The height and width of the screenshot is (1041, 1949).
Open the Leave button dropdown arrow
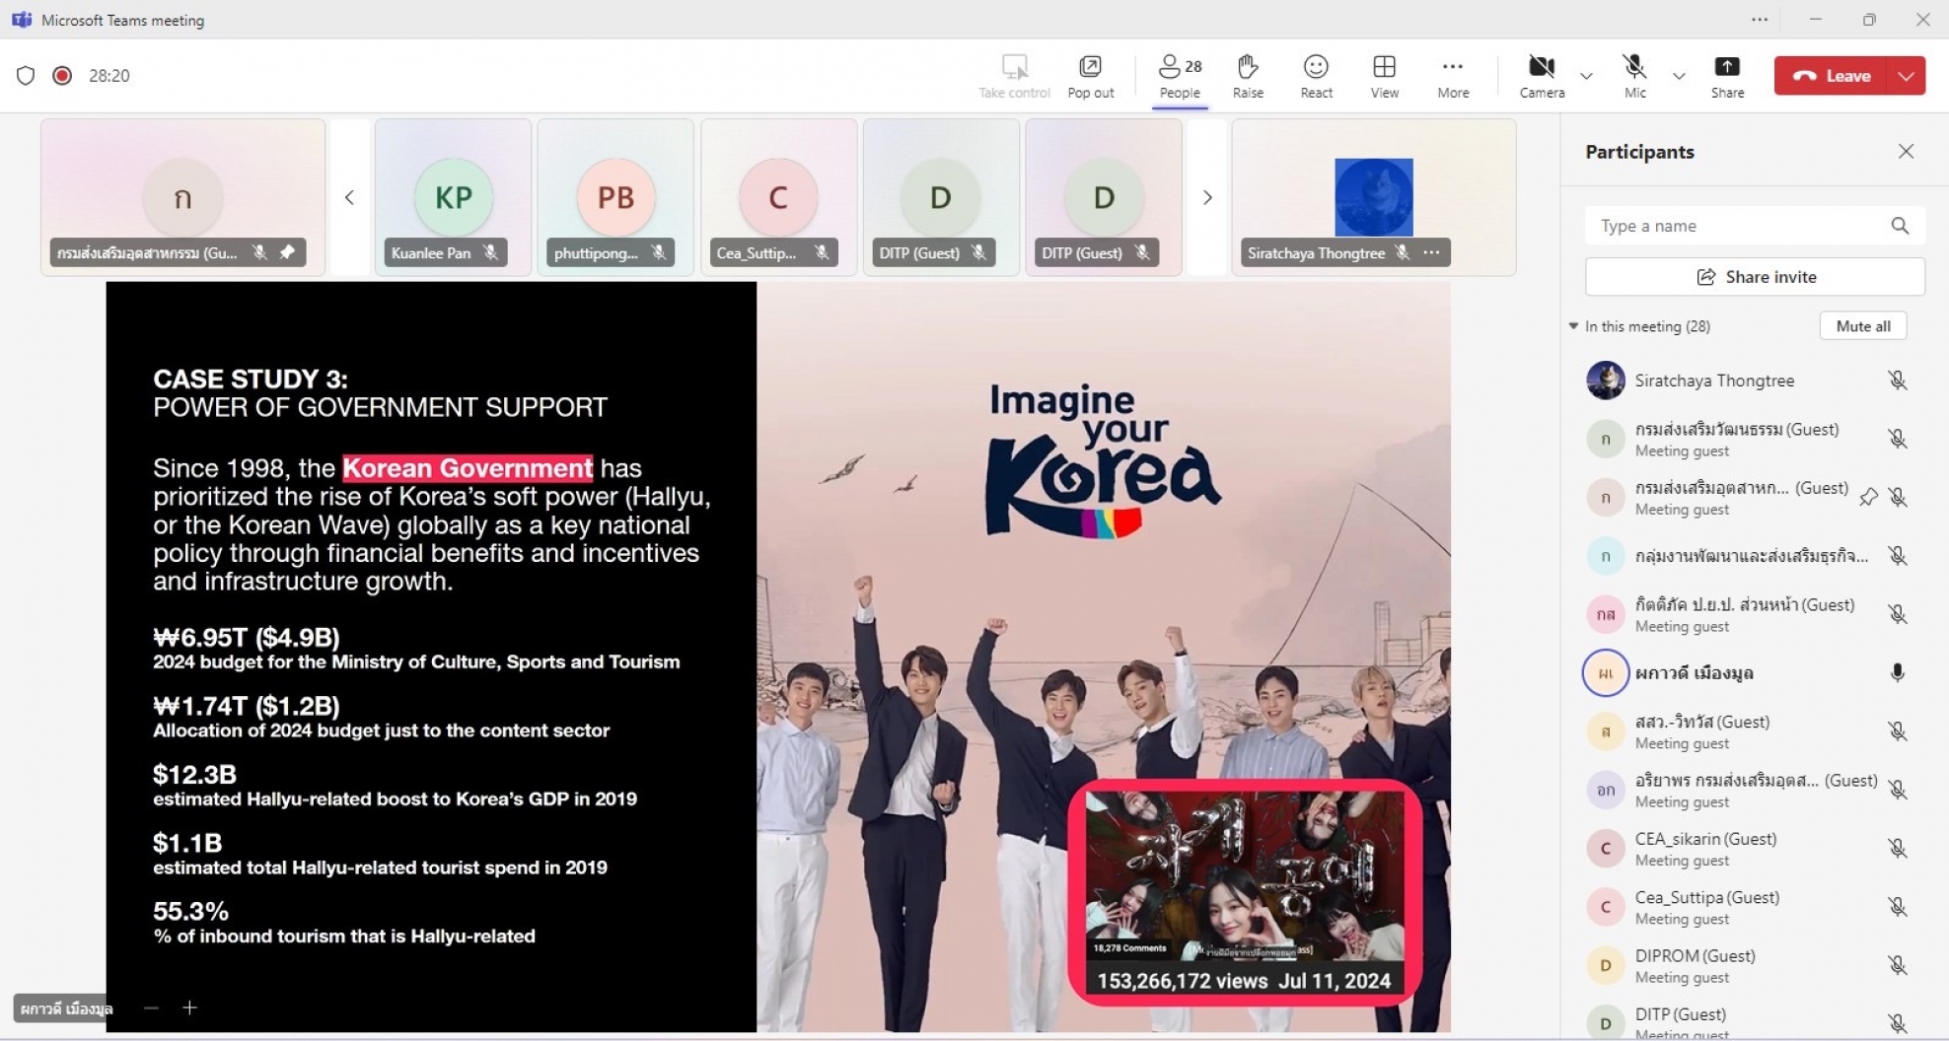tap(1907, 76)
